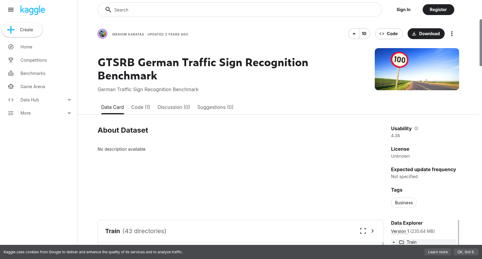The height and width of the screenshot is (259, 482).
Task: Click the Game Arena robot icon
Action: pos(11,87)
